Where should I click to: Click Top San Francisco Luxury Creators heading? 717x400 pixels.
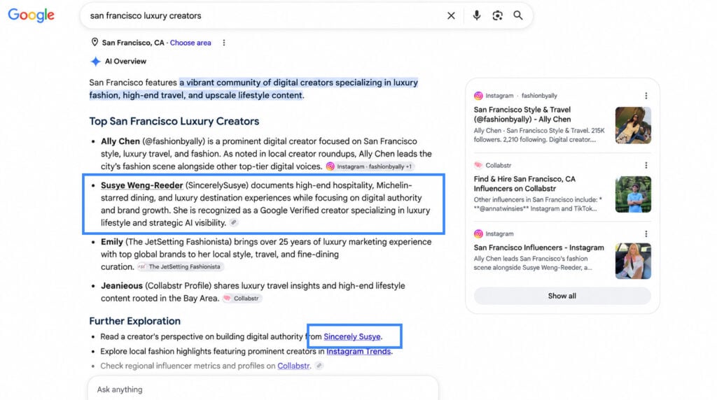tap(174, 121)
